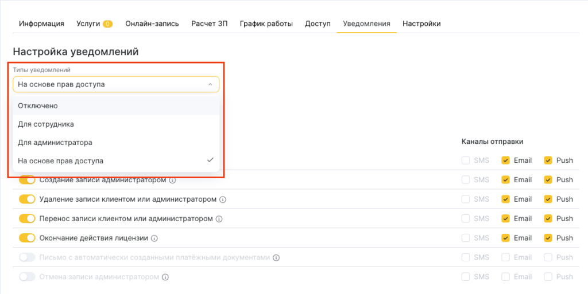
Task: Open the График работы tab
Action: pyautogui.click(x=266, y=23)
